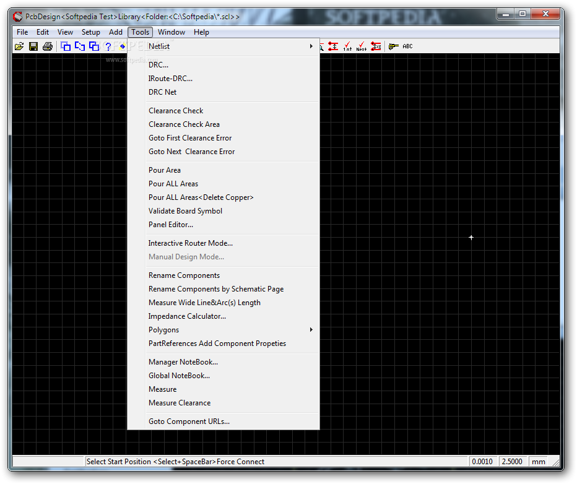The width and height of the screenshot is (577, 484).
Task: Click the zoom window selection icon
Action: coord(66,46)
